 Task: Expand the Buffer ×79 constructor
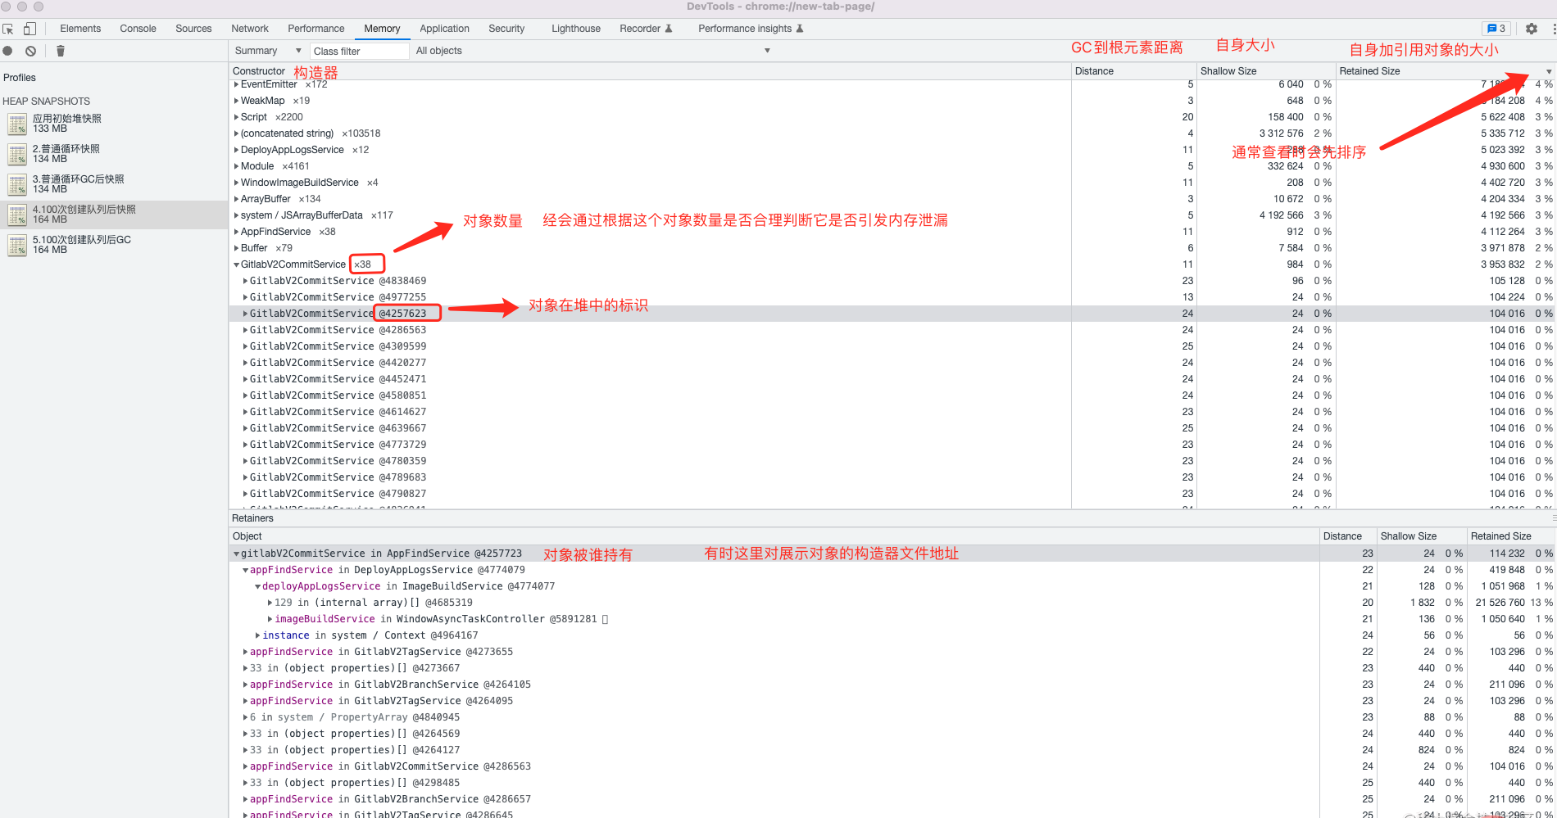click(x=236, y=248)
